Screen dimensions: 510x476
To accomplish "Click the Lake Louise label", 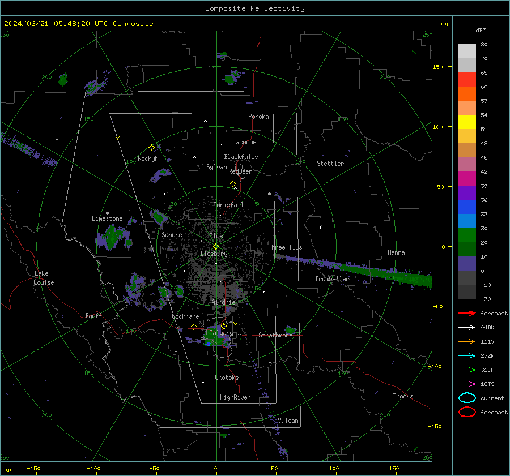I will (44, 278).
